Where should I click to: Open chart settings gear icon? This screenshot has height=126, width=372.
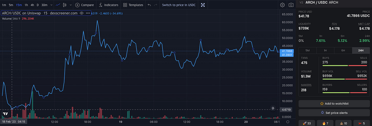282,5
